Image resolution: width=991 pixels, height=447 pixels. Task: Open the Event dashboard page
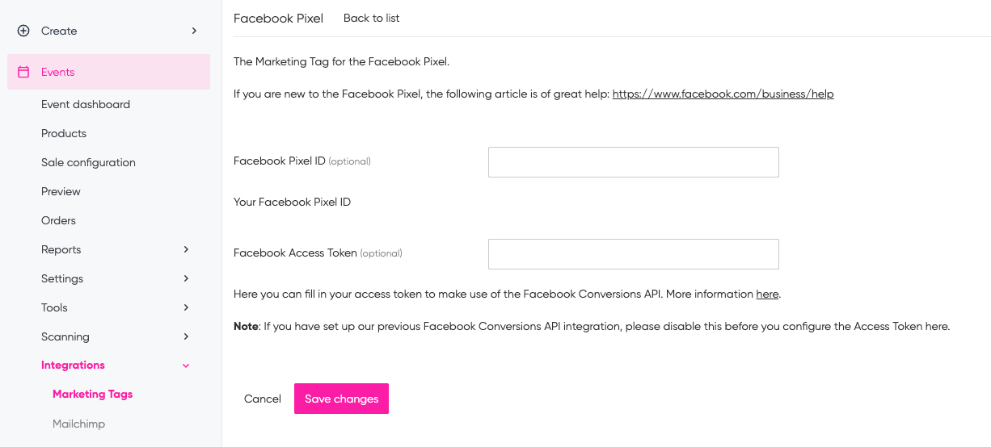pos(86,104)
